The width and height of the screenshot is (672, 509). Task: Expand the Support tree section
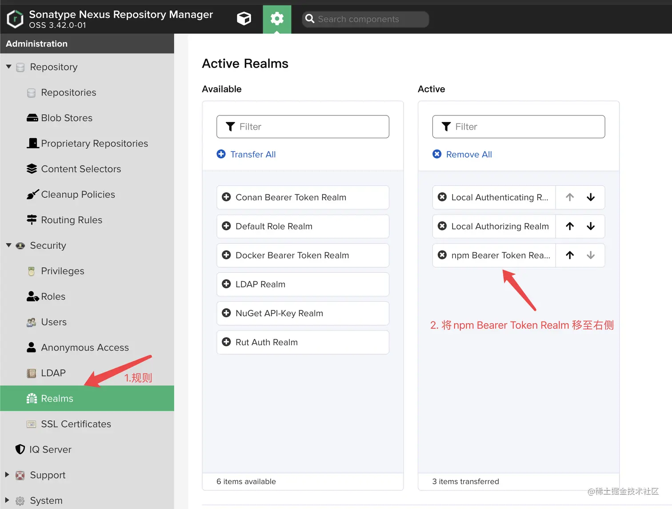(x=7, y=474)
